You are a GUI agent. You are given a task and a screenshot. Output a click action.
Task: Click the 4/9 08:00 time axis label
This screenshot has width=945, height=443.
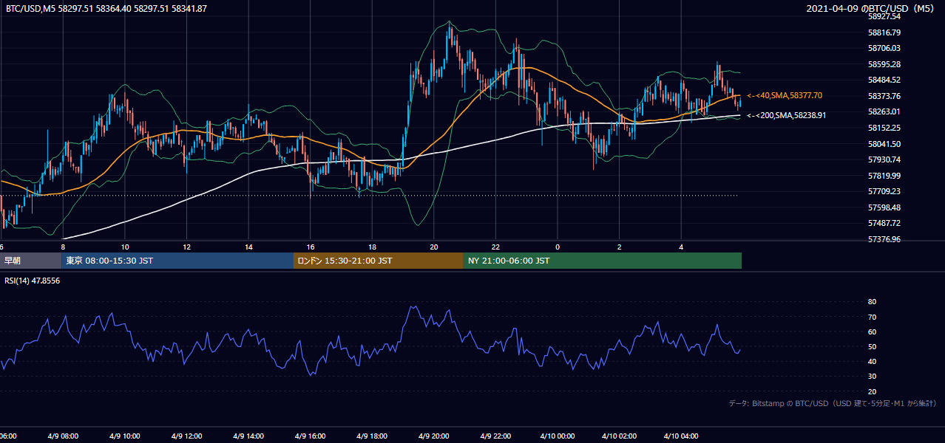click(63, 436)
